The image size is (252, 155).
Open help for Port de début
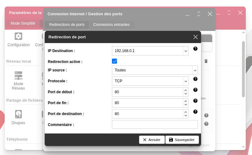click(195, 90)
